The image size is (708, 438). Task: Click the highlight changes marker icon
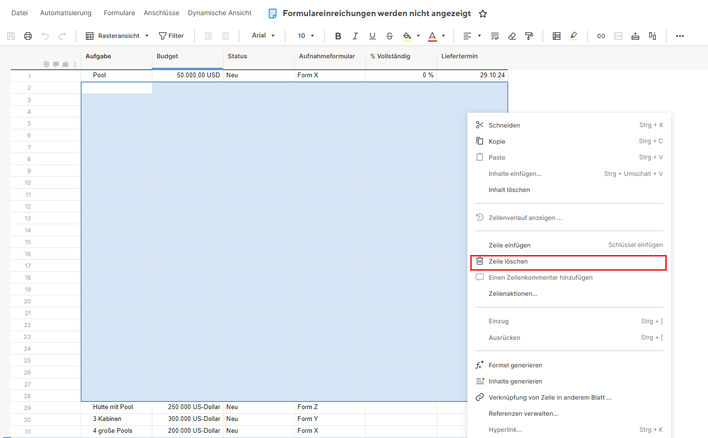[574, 36]
